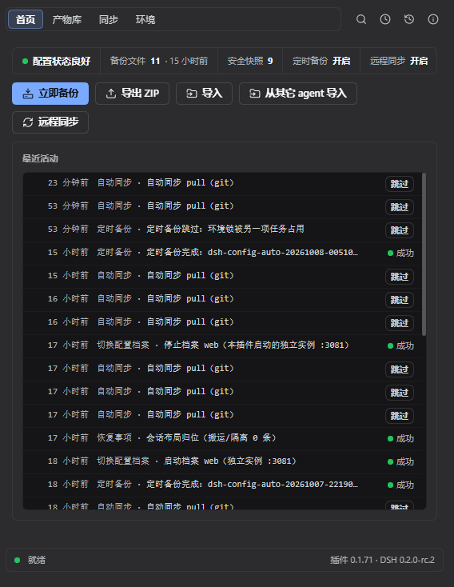The width and height of the screenshot is (454, 587).
Task: Click 跳过 badge on 23 分钟前 row
Action: pyautogui.click(x=400, y=184)
